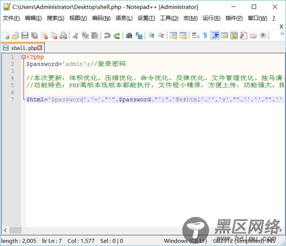
Task: Open the 宏(M) menu
Action: point(190,18)
